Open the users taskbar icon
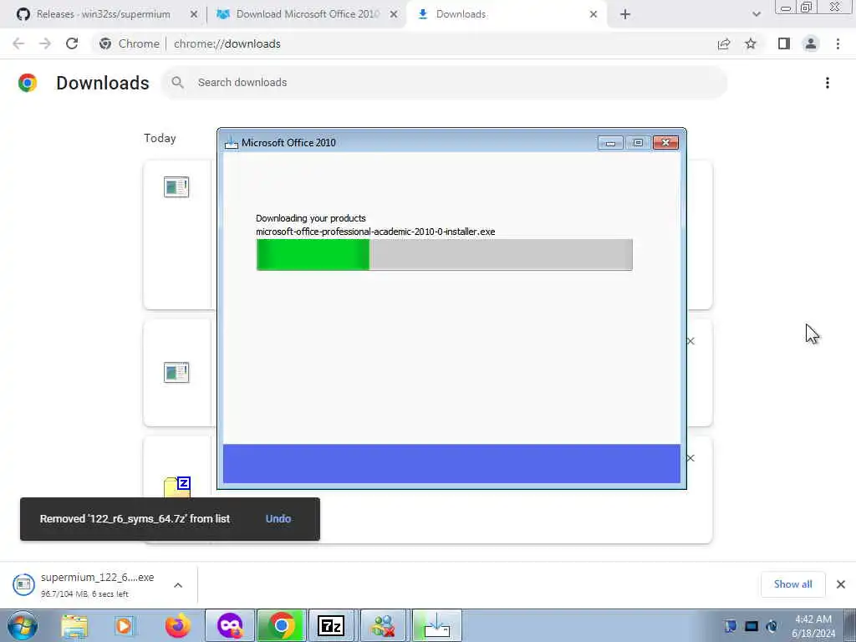This screenshot has height=642, width=856. 383,625
